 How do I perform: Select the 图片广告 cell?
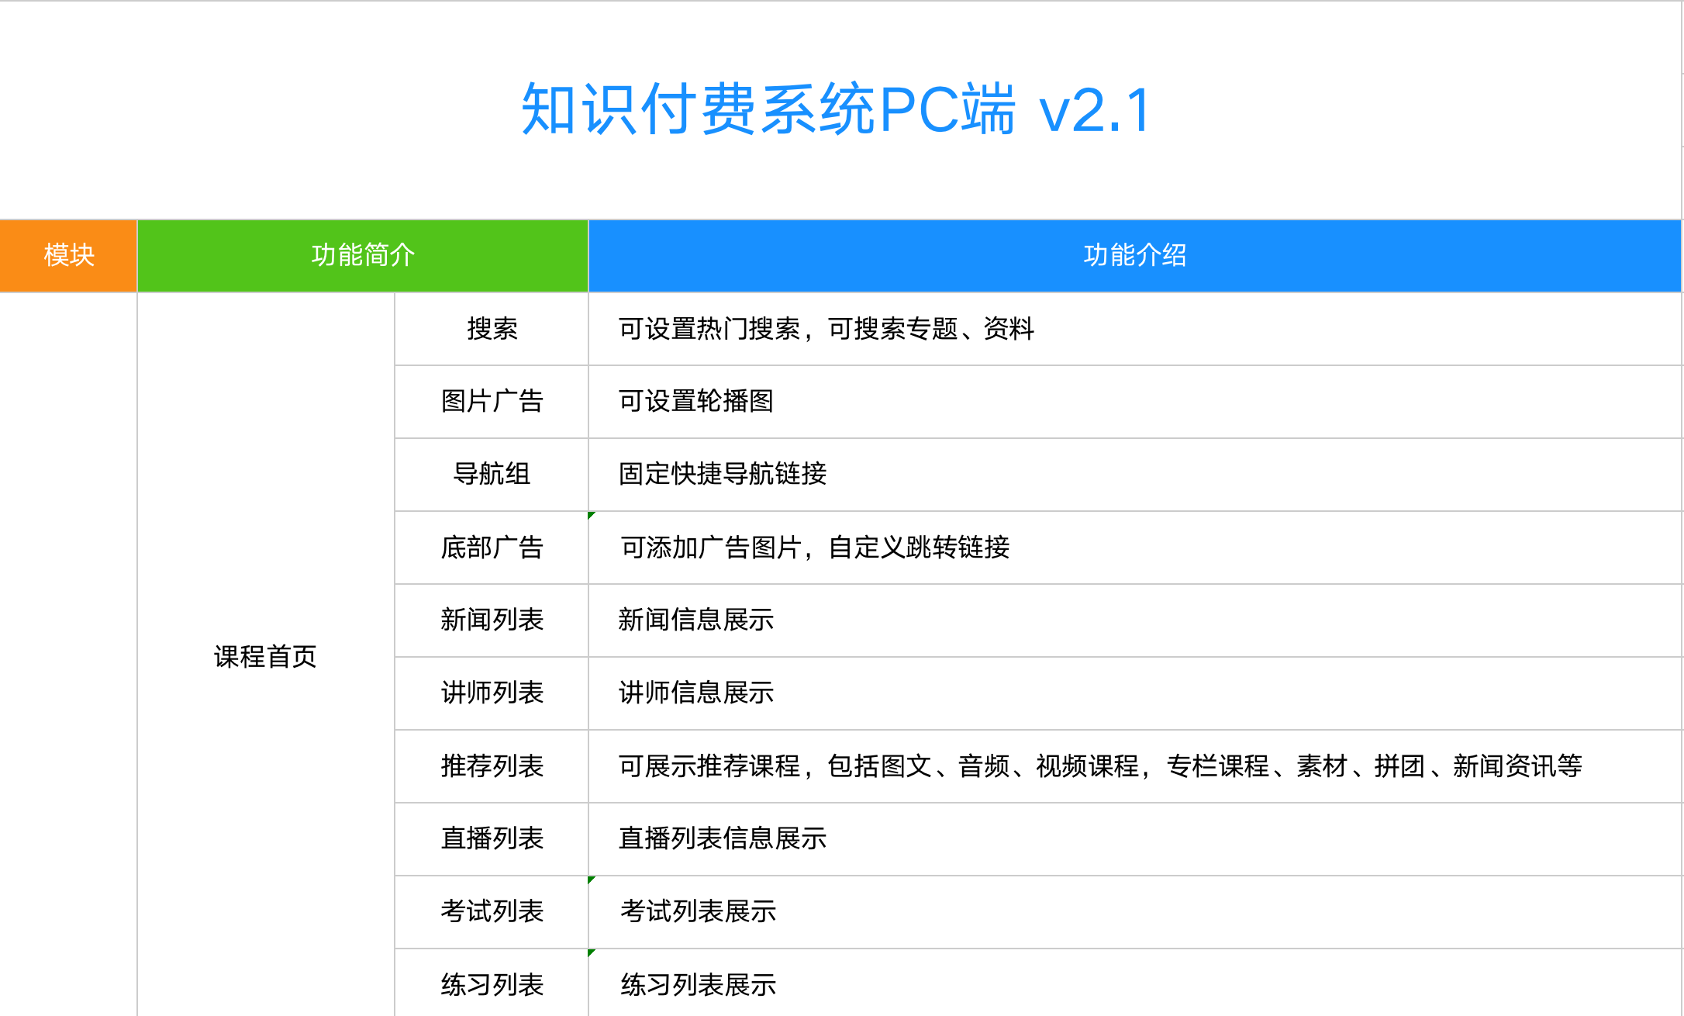(492, 401)
